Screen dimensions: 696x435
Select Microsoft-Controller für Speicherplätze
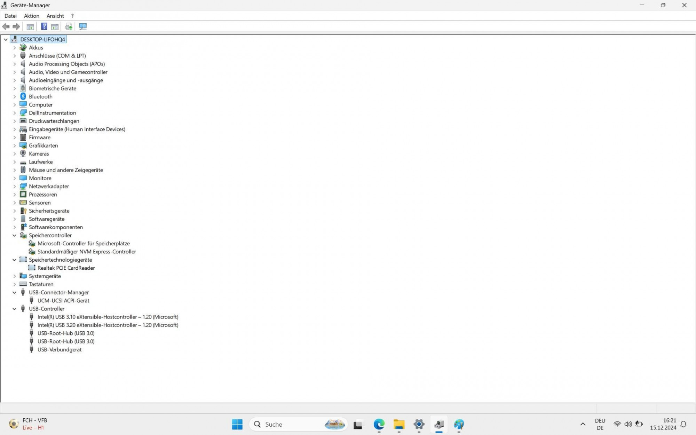(x=84, y=243)
